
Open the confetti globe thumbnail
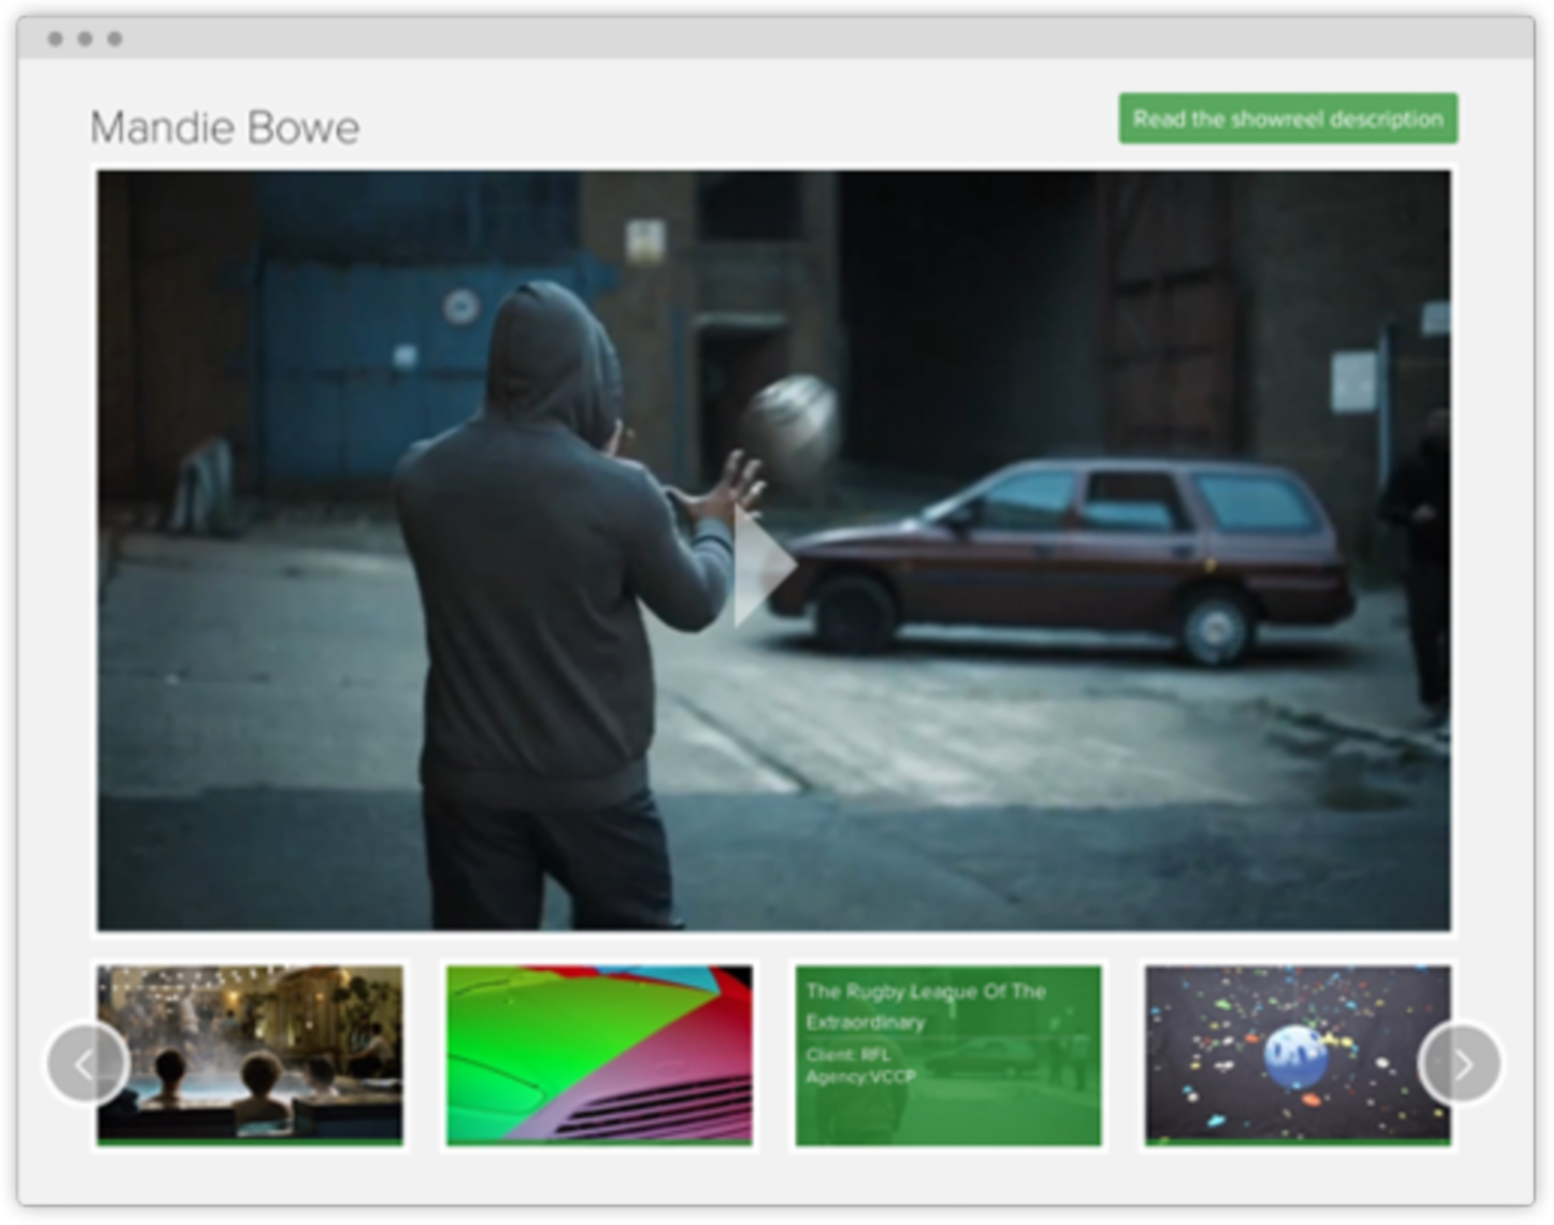click(1297, 1056)
